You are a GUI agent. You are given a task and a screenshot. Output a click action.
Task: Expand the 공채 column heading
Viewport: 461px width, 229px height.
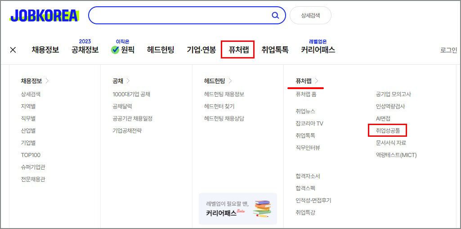click(x=121, y=81)
